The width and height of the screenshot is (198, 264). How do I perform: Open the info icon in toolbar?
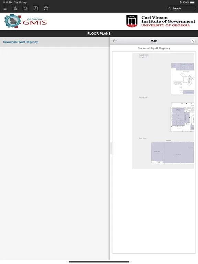[36, 8]
